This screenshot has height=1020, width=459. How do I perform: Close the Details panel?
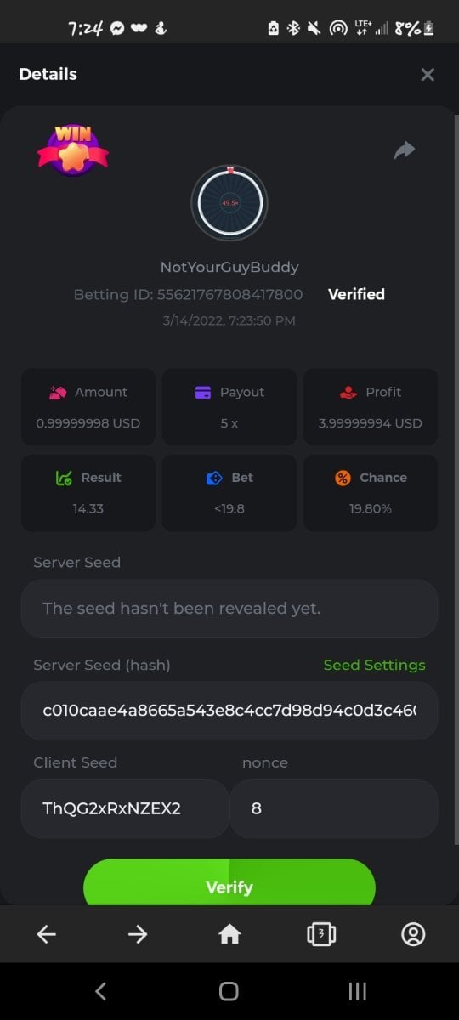428,75
